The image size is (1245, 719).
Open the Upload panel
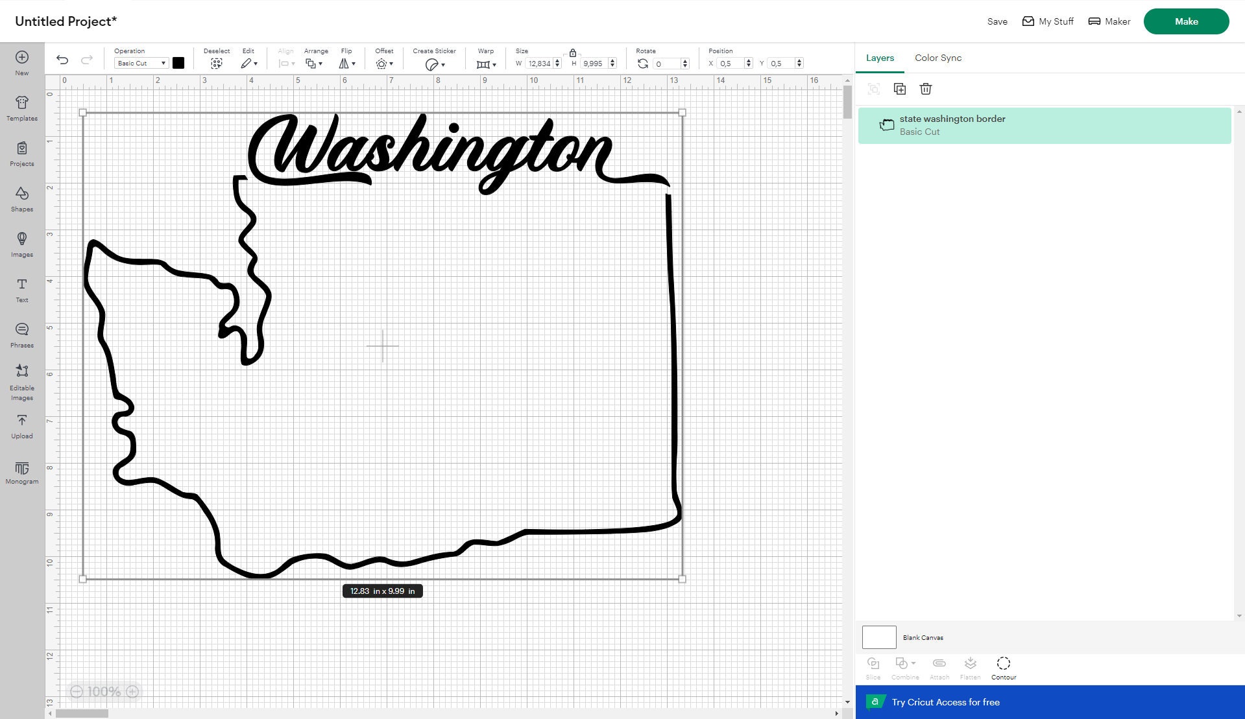[21, 426]
